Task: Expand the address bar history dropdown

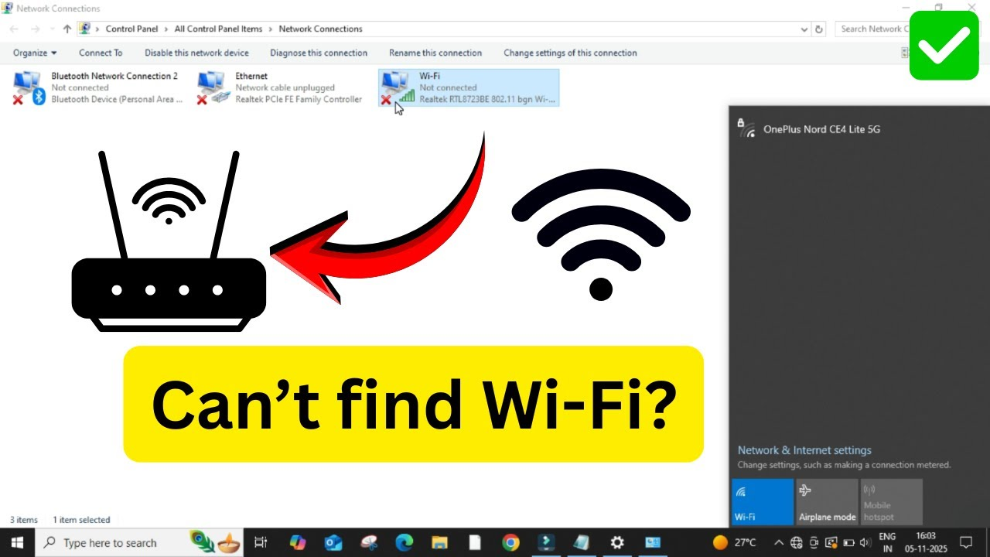Action: pos(804,29)
